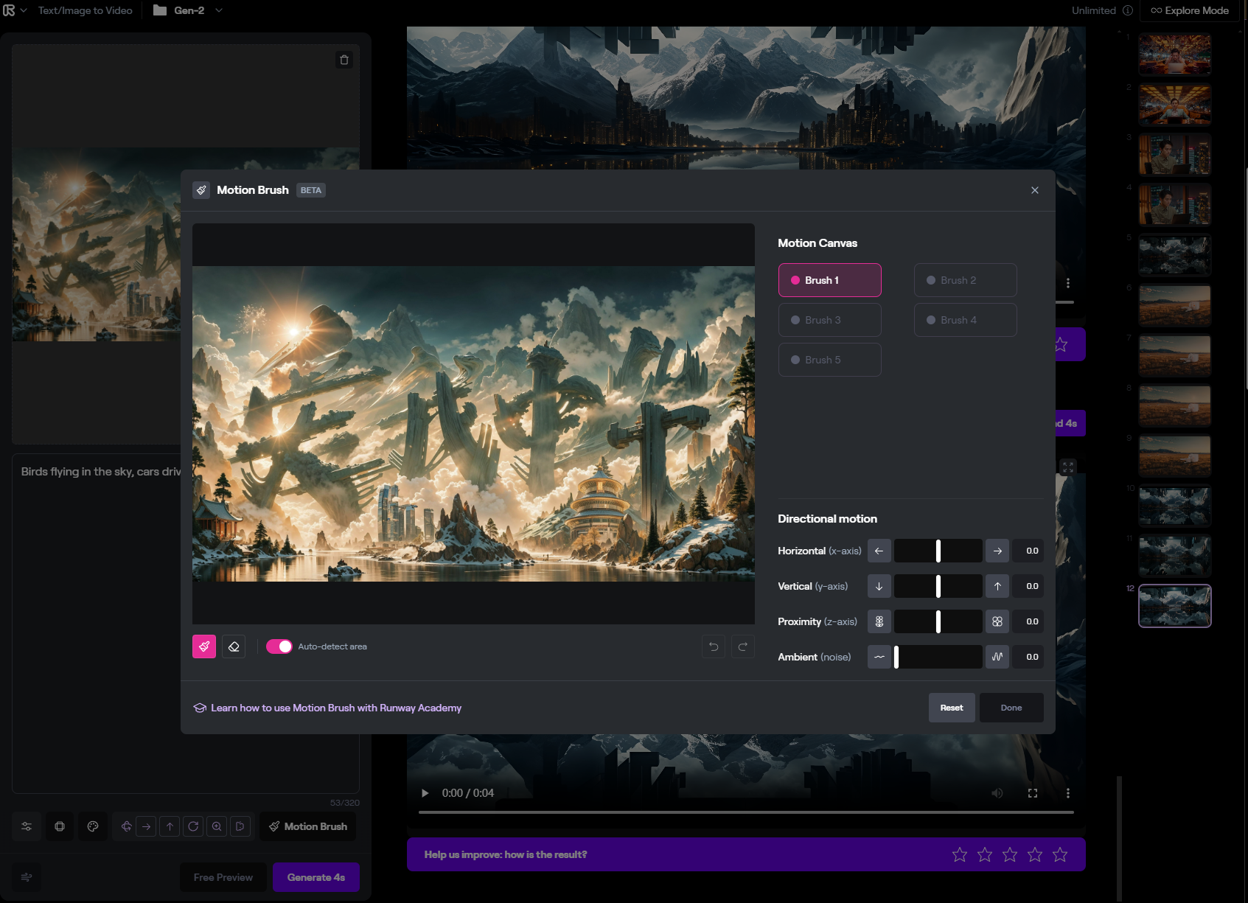Open aspect ratio frame icon
Image resolution: width=1248 pixels, height=903 pixels.
pos(60,826)
